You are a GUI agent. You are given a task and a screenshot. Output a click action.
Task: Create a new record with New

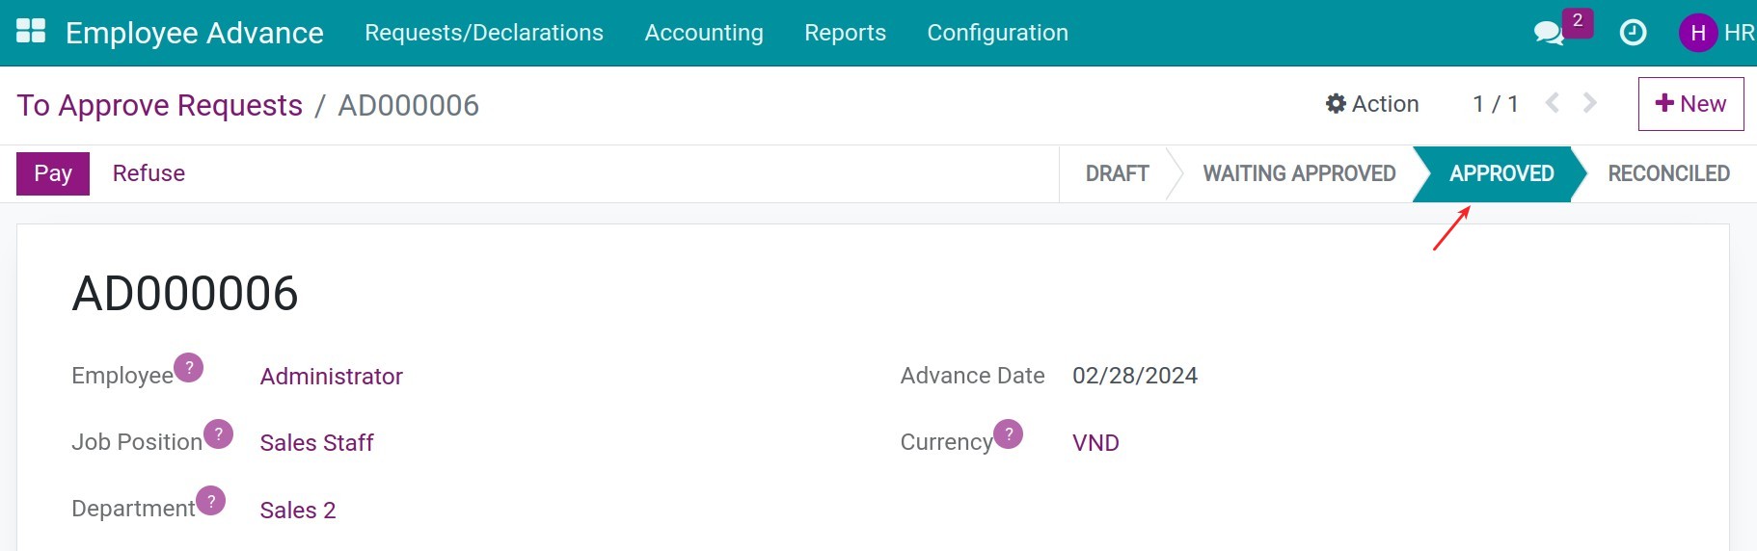tap(1690, 104)
